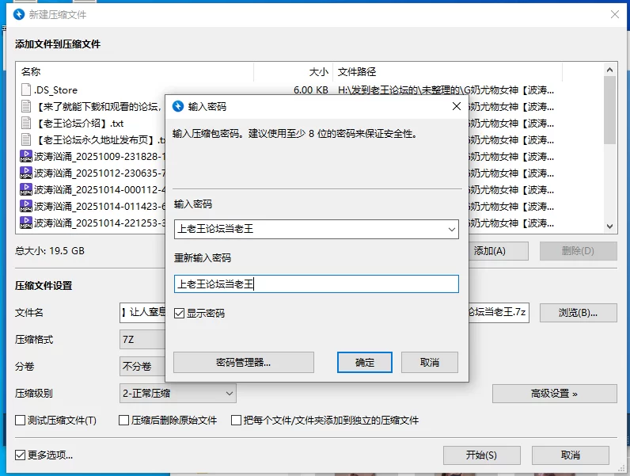Viewport: 630px width, 476px height.
Task: Click 确定 to confirm the password
Action: coord(364,363)
